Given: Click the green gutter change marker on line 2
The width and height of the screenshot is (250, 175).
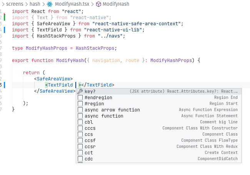Looking at the screenshot, I should (x=5, y=17).
